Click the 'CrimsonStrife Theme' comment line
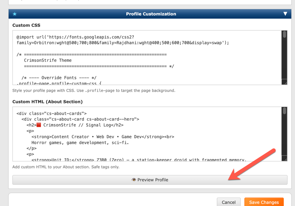The height and width of the screenshot is (206, 295). [48, 60]
